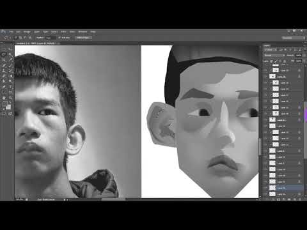Select the highlighted layer's thumbnail

pos(272,188)
